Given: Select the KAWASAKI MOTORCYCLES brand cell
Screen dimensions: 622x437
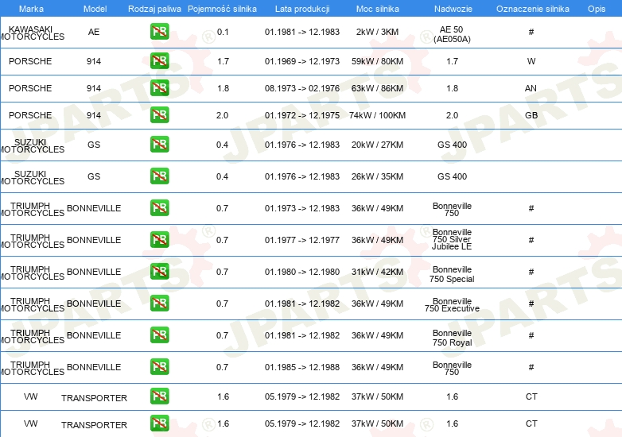Looking at the screenshot, I should (32, 33).
